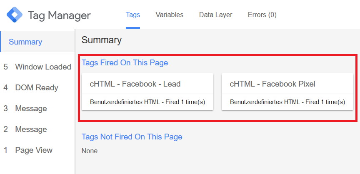Select Summary in the left sidebar
Image resolution: width=360 pixels, height=174 pixels.
point(37,42)
